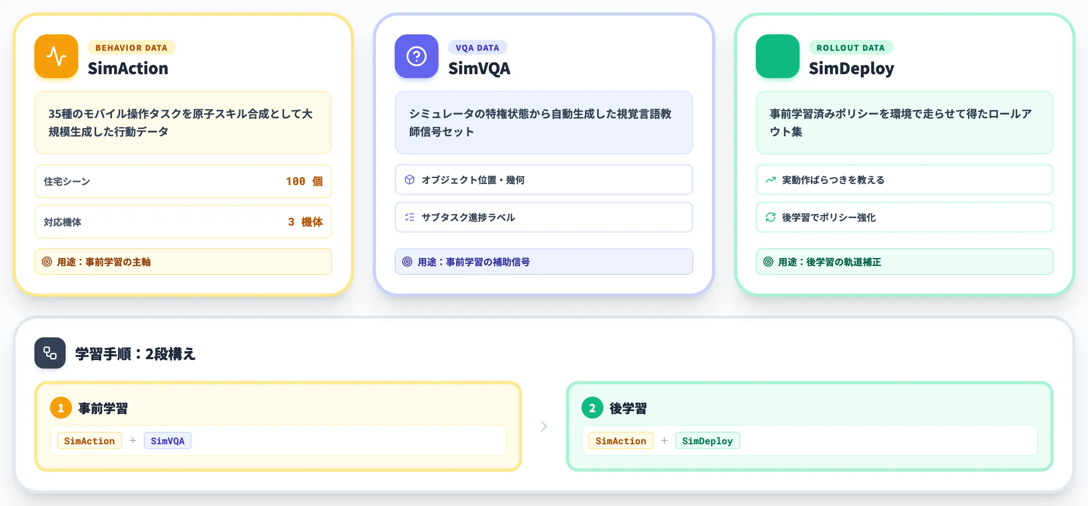
Task: Click the green SimDeploy icon tile
Action: [778, 56]
